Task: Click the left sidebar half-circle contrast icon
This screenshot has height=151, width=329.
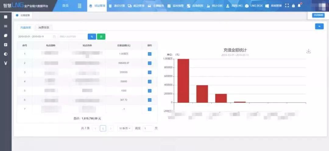Action: tap(6, 54)
